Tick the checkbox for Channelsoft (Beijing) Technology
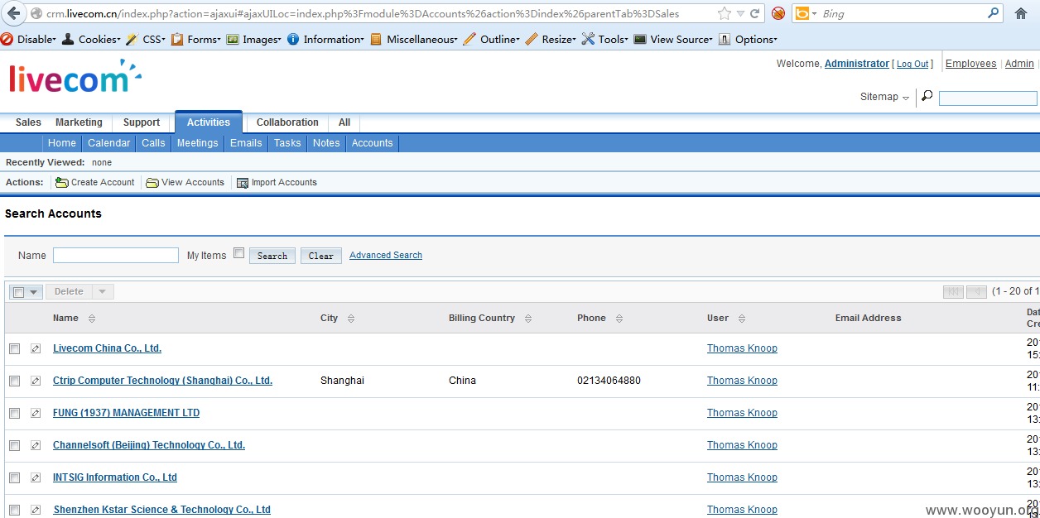1040x518 pixels. pos(14,446)
